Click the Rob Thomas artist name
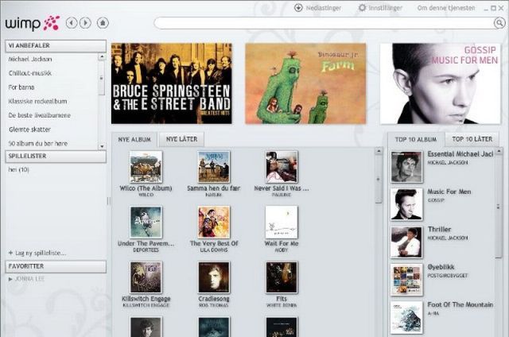Image resolution: width=509 pixels, height=337 pixels. pyautogui.click(x=214, y=305)
